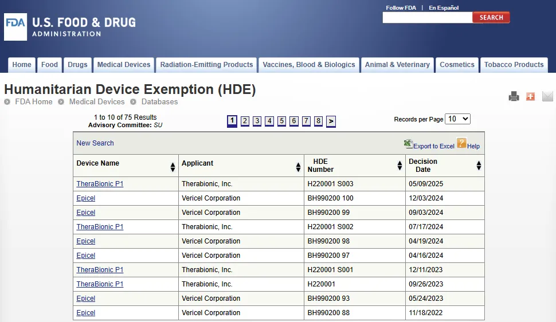This screenshot has height=322, width=556.
Task: Open Records per Page dropdown
Action: (457, 119)
